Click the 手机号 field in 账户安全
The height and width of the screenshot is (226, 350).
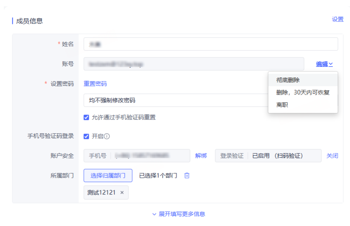click(x=137, y=156)
